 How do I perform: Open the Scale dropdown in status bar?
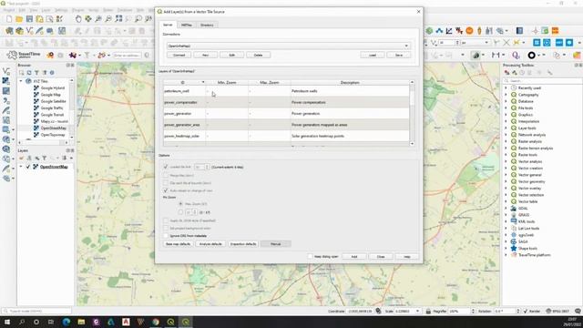click(x=417, y=311)
